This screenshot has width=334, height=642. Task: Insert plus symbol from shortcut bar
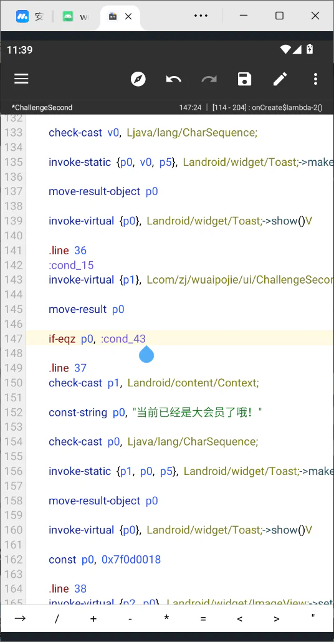93,618
